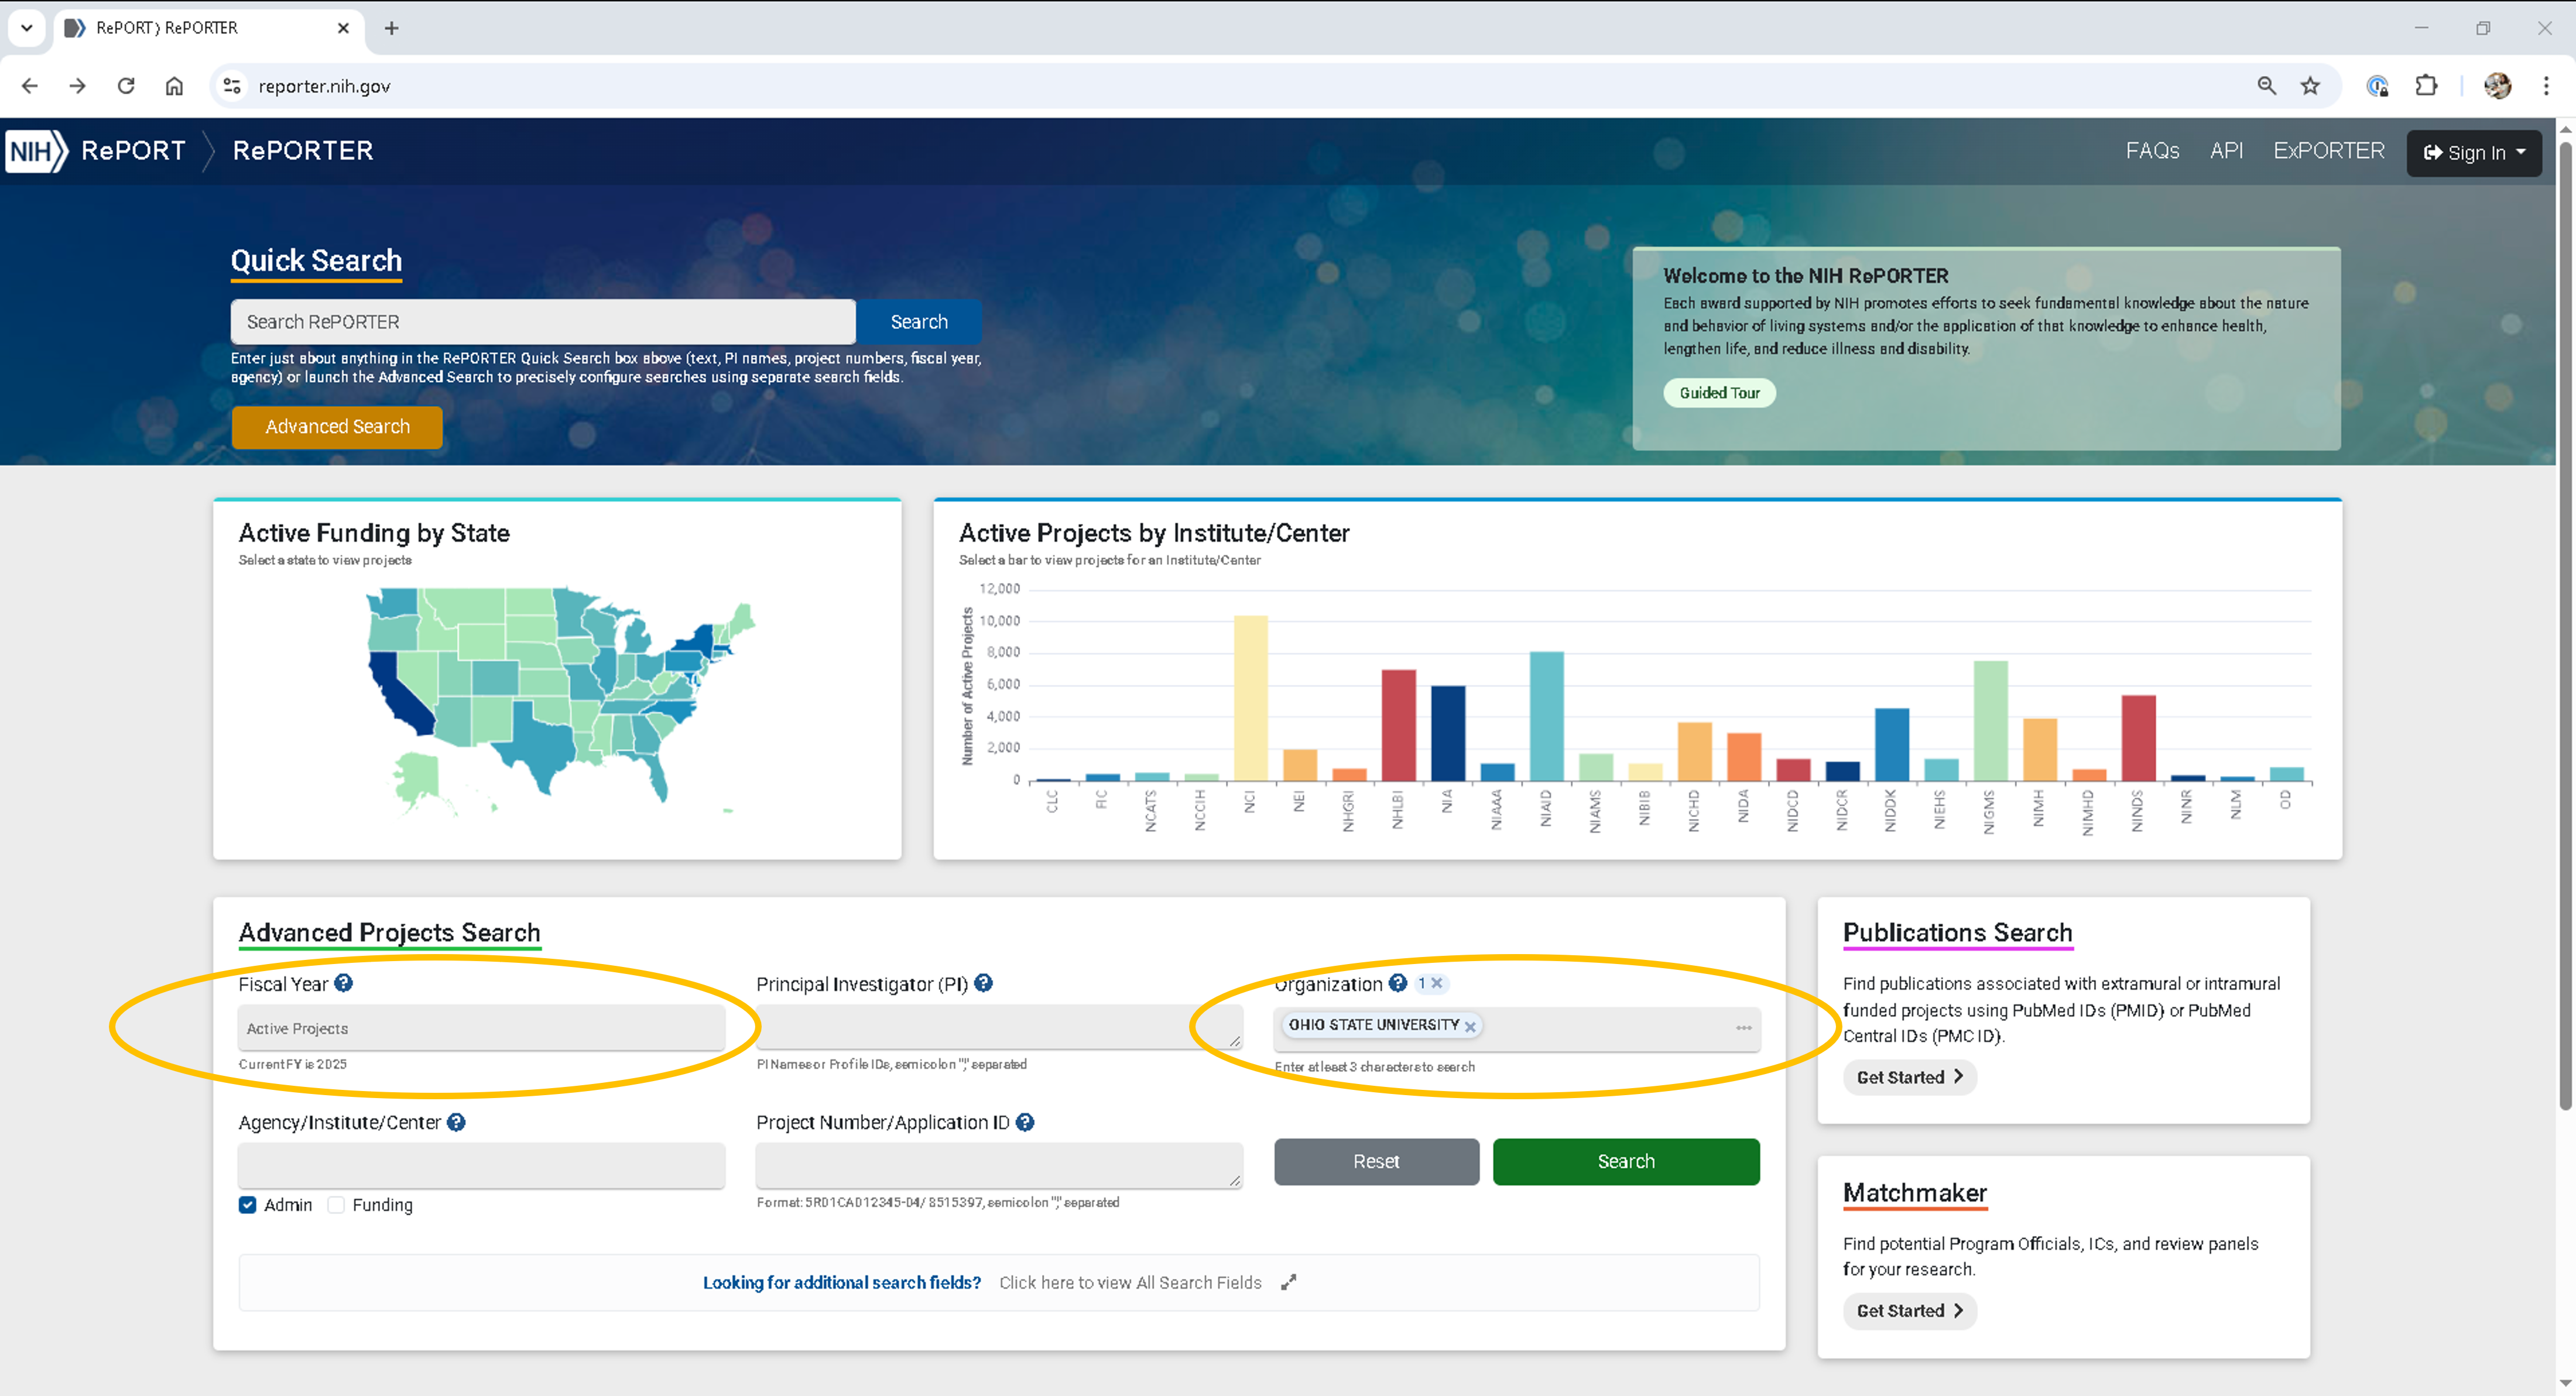Click the Organization help question icon
The image size is (2576, 1396).
(1398, 983)
